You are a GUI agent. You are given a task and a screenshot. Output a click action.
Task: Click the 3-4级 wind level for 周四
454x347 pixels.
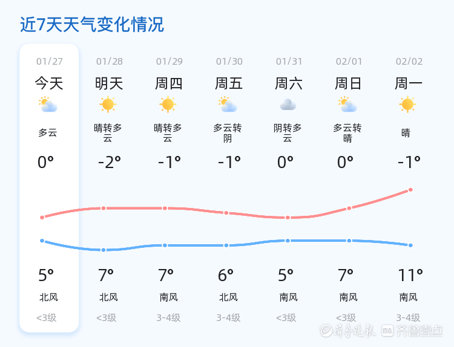click(168, 318)
